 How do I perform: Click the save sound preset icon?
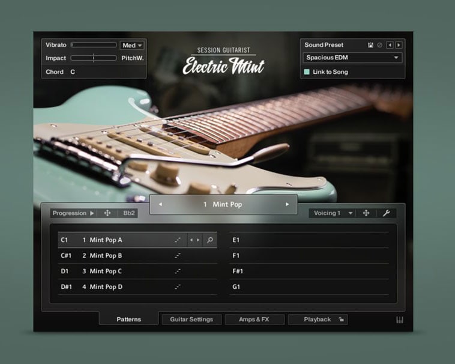coord(371,45)
